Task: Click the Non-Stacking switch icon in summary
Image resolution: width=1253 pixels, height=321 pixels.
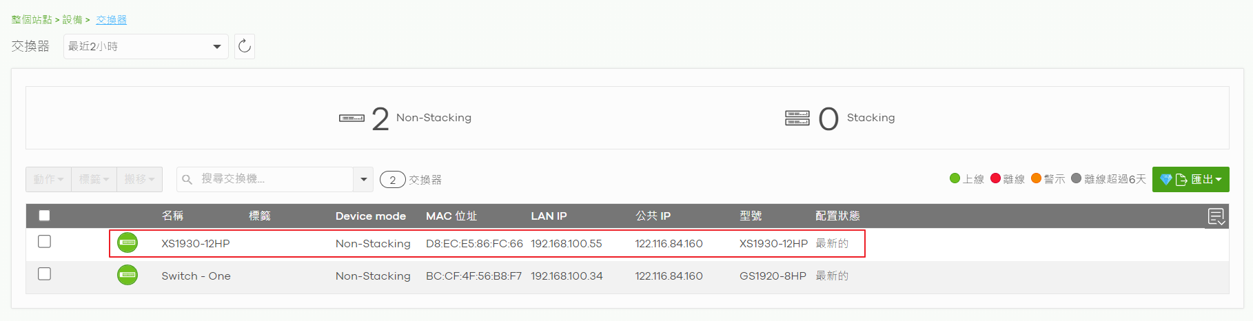Action: tap(352, 118)
